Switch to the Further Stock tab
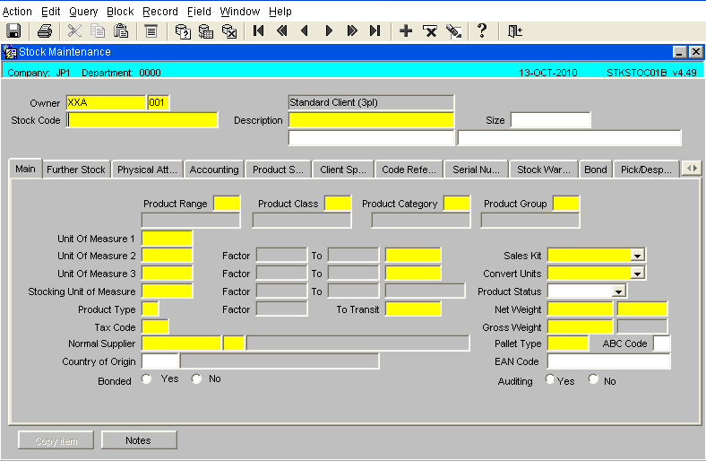The height and width of the screenshot is (461, 706). (x=76, y=170)
